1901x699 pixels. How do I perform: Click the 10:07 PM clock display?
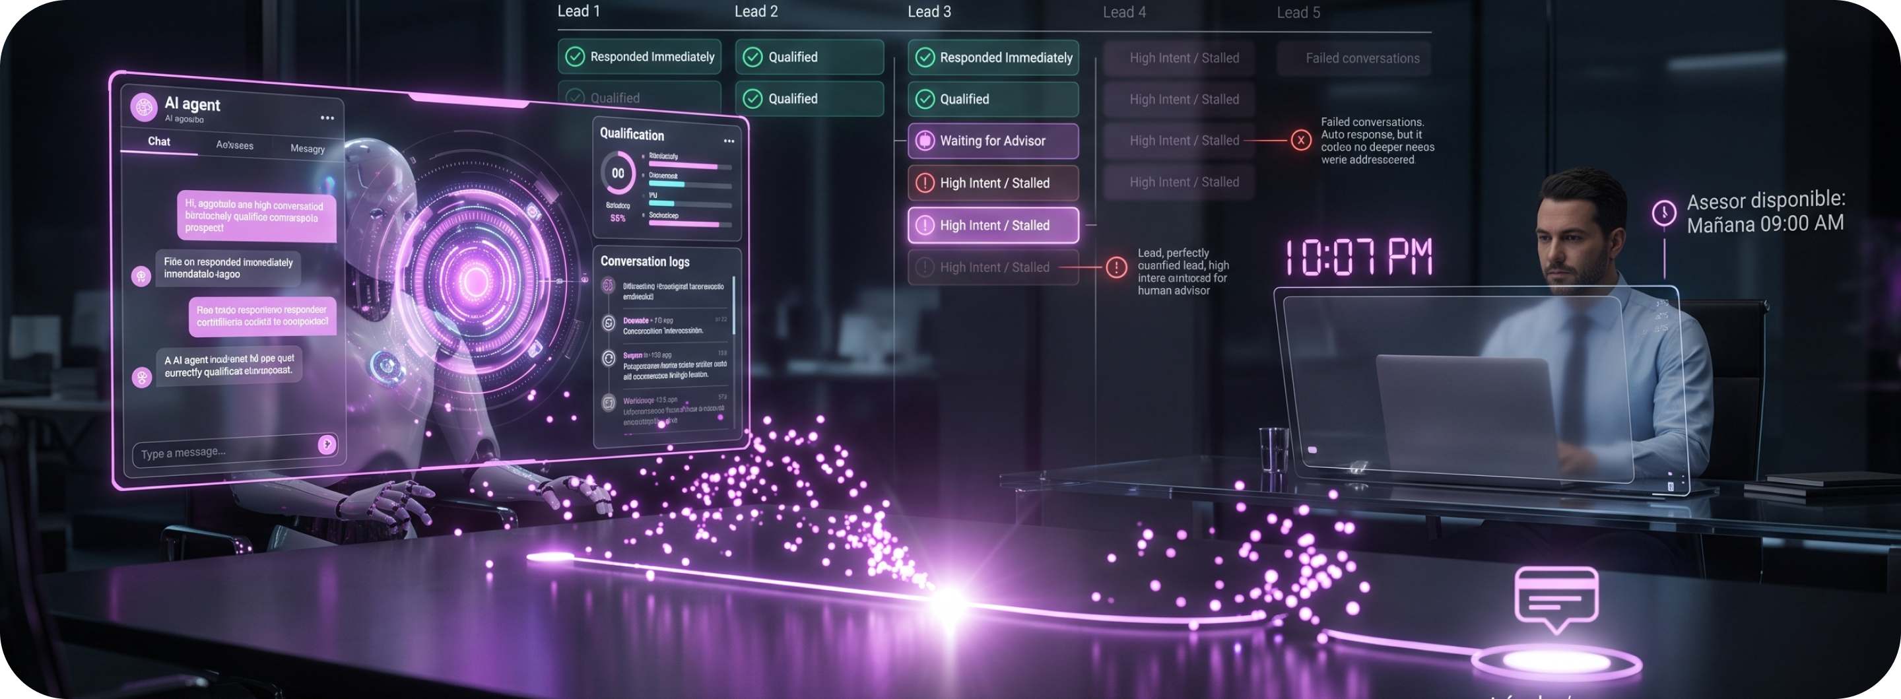point(1359,257)
